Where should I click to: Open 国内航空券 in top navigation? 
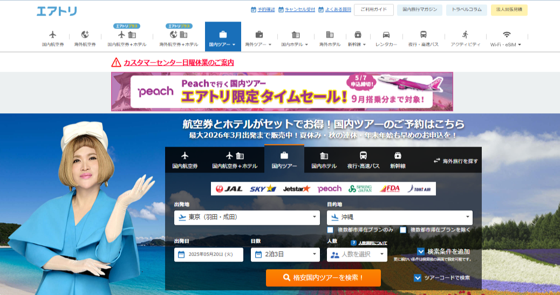tap(53, 39)
